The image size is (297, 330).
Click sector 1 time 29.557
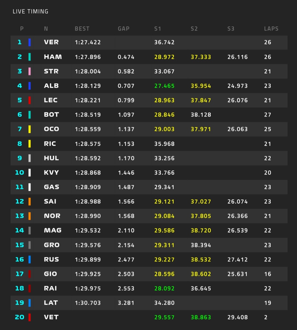click(164, 317)
